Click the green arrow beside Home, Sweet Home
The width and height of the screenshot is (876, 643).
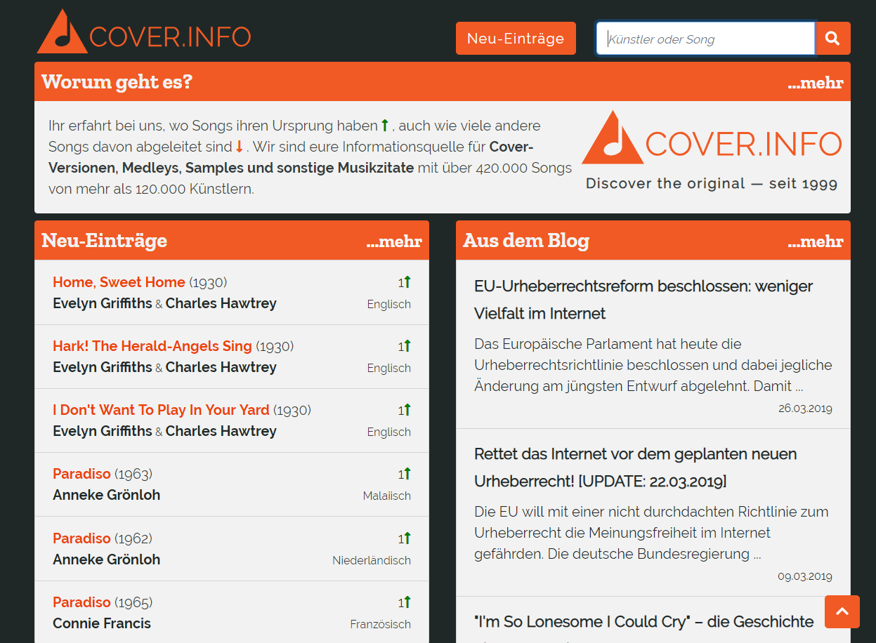coord(407,282)
